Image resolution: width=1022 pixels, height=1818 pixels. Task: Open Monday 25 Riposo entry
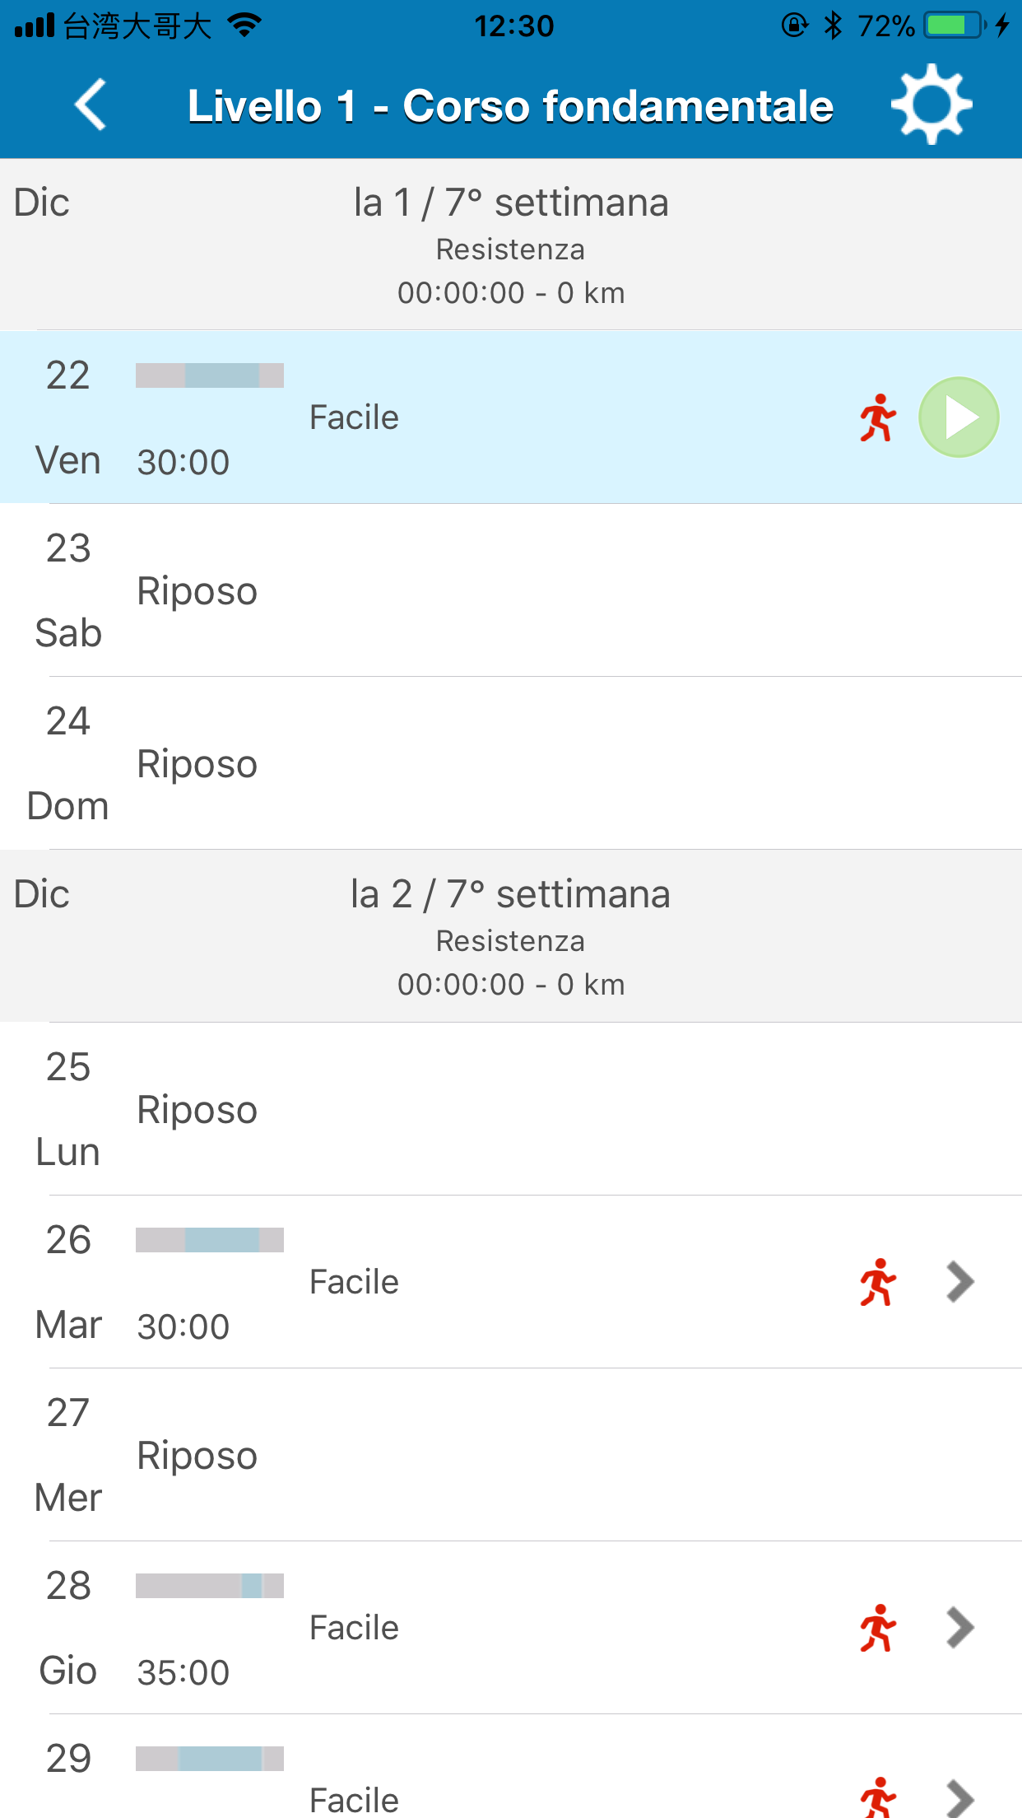(x=511, y=1109)
